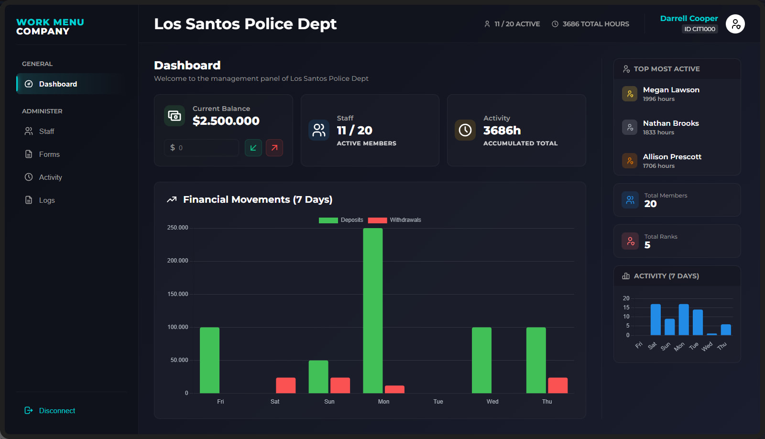Toggle the Withdrawals legend swatch
The width and height of the screenshot is (765, 439).
[377, 220]
